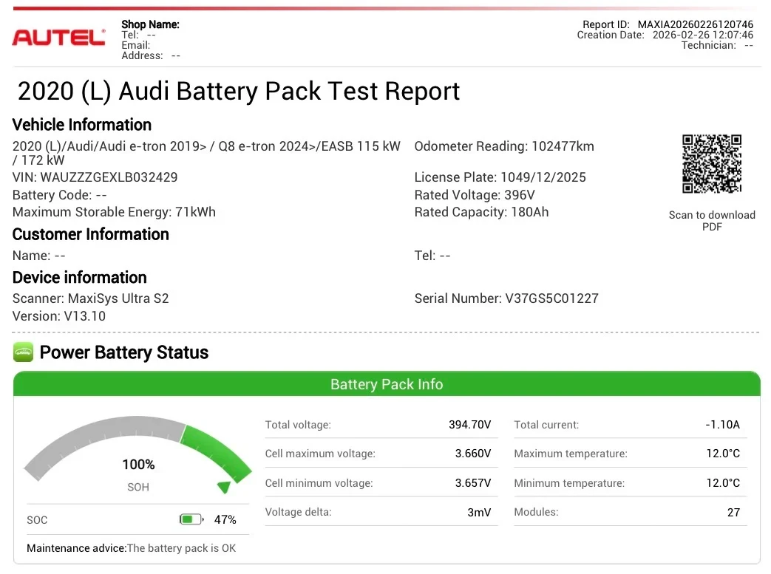This screenshot has width=771, height=574.
Task: Click the customer Tel field
Action: 432,256
